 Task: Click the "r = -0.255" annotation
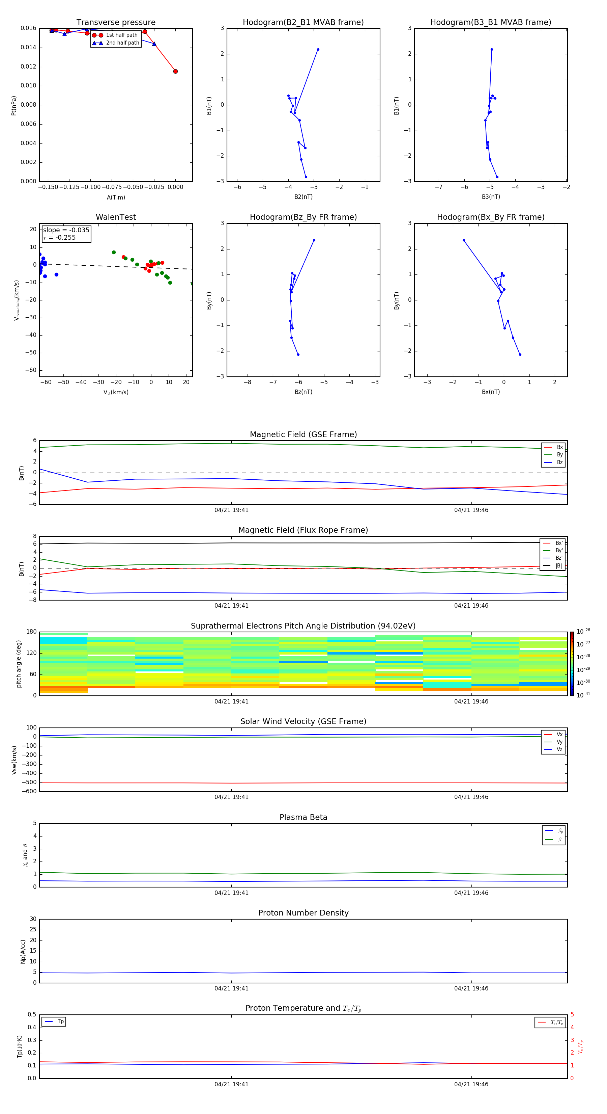click(x=60, y=237)
